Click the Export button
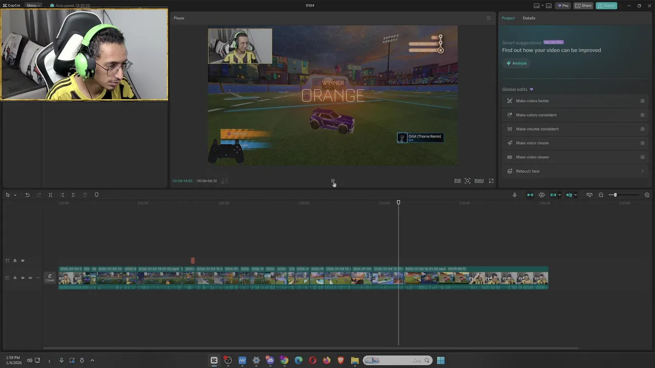This screenshot has width=655, height=368. point(607,6)
